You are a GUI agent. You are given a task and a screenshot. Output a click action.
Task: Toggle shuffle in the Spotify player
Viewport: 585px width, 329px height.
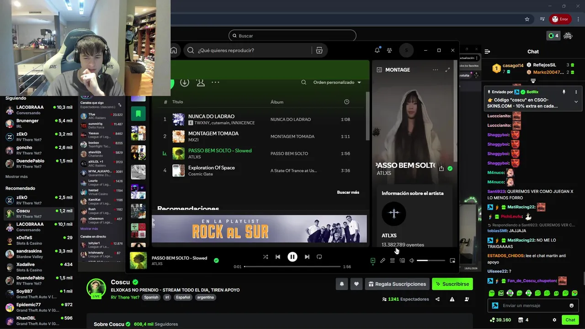coord(266,257)
